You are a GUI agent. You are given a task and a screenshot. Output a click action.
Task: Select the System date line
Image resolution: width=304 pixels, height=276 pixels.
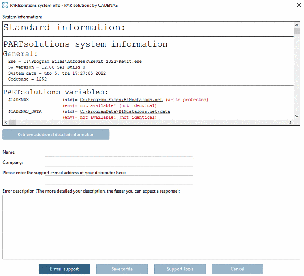[57, 73]
